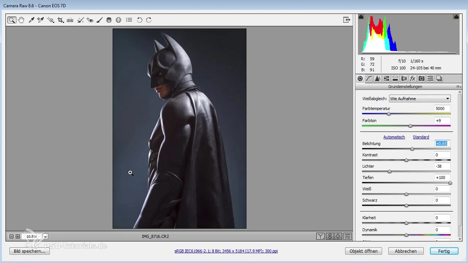Open the Grundeinstellungen (Basic) panel tab
The width and height of the screenshot is (468, 263).
coord(360,79)
